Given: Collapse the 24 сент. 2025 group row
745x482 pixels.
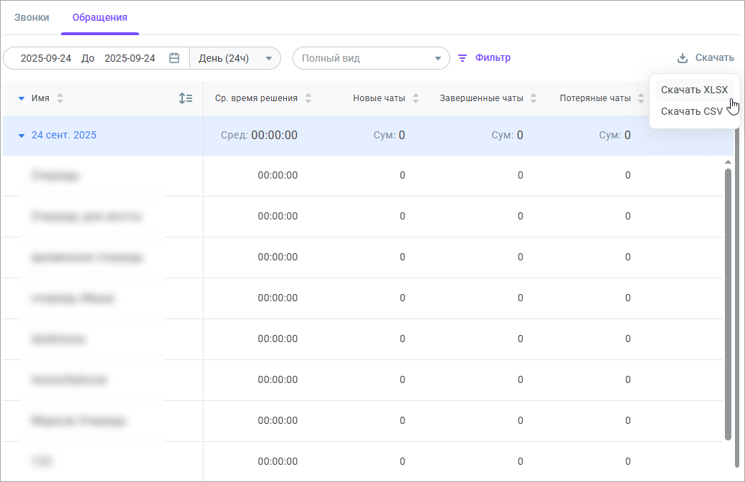Looking at the screenshot, I should click(x=22, y=135).
